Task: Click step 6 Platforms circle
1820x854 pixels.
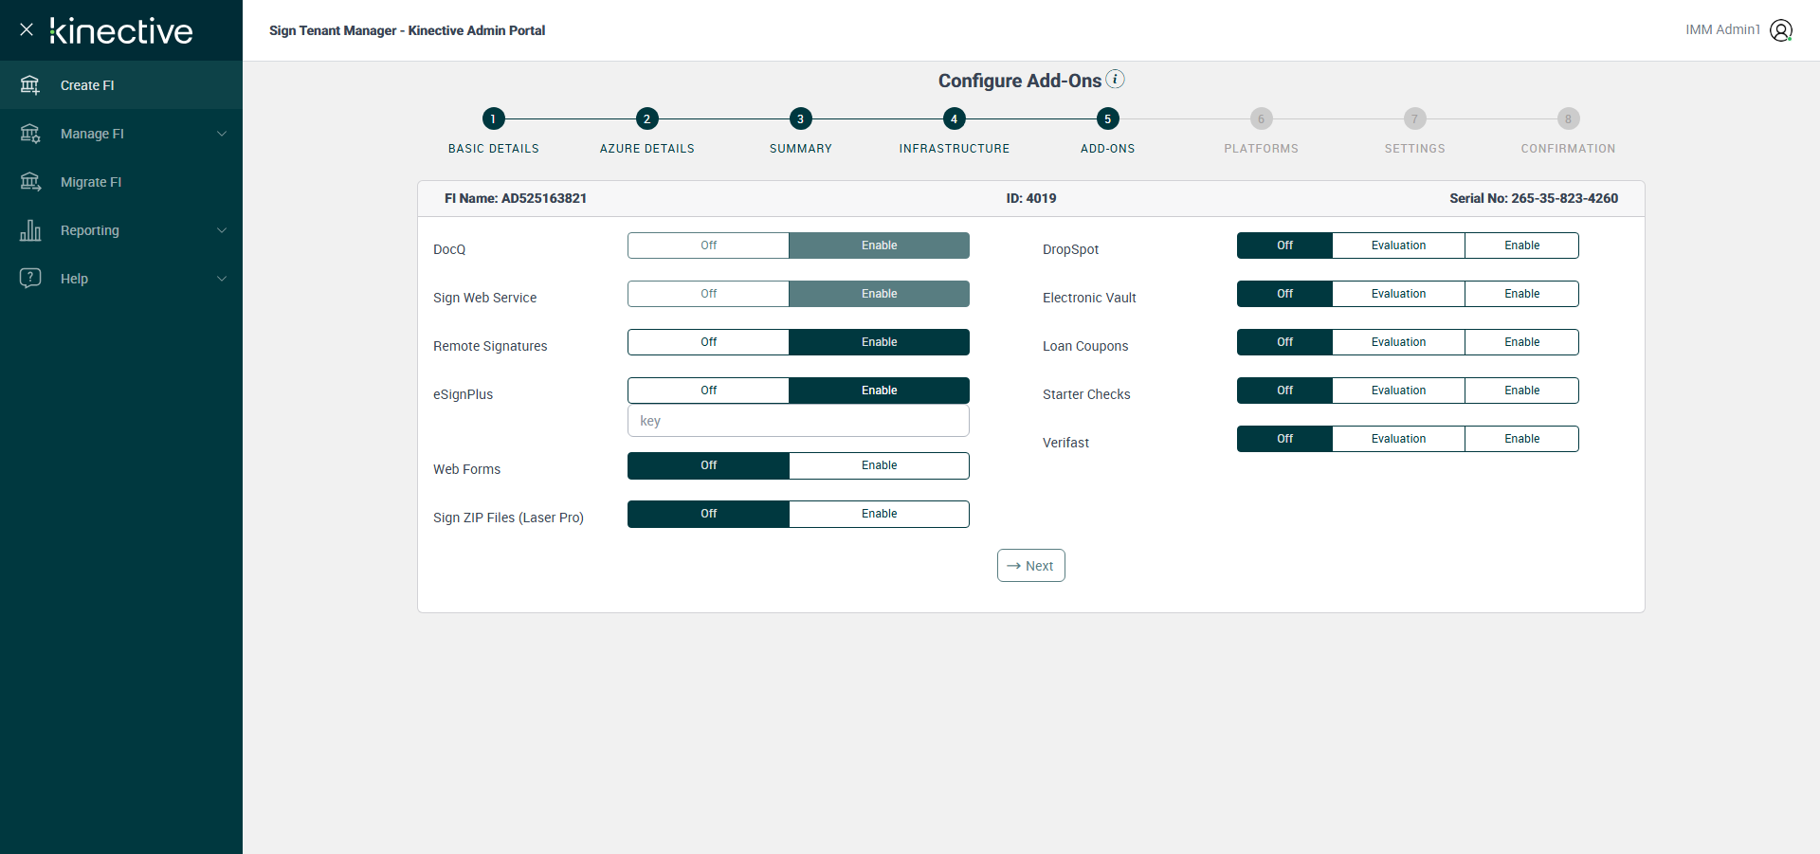Action: click(x=1261, y=118)
